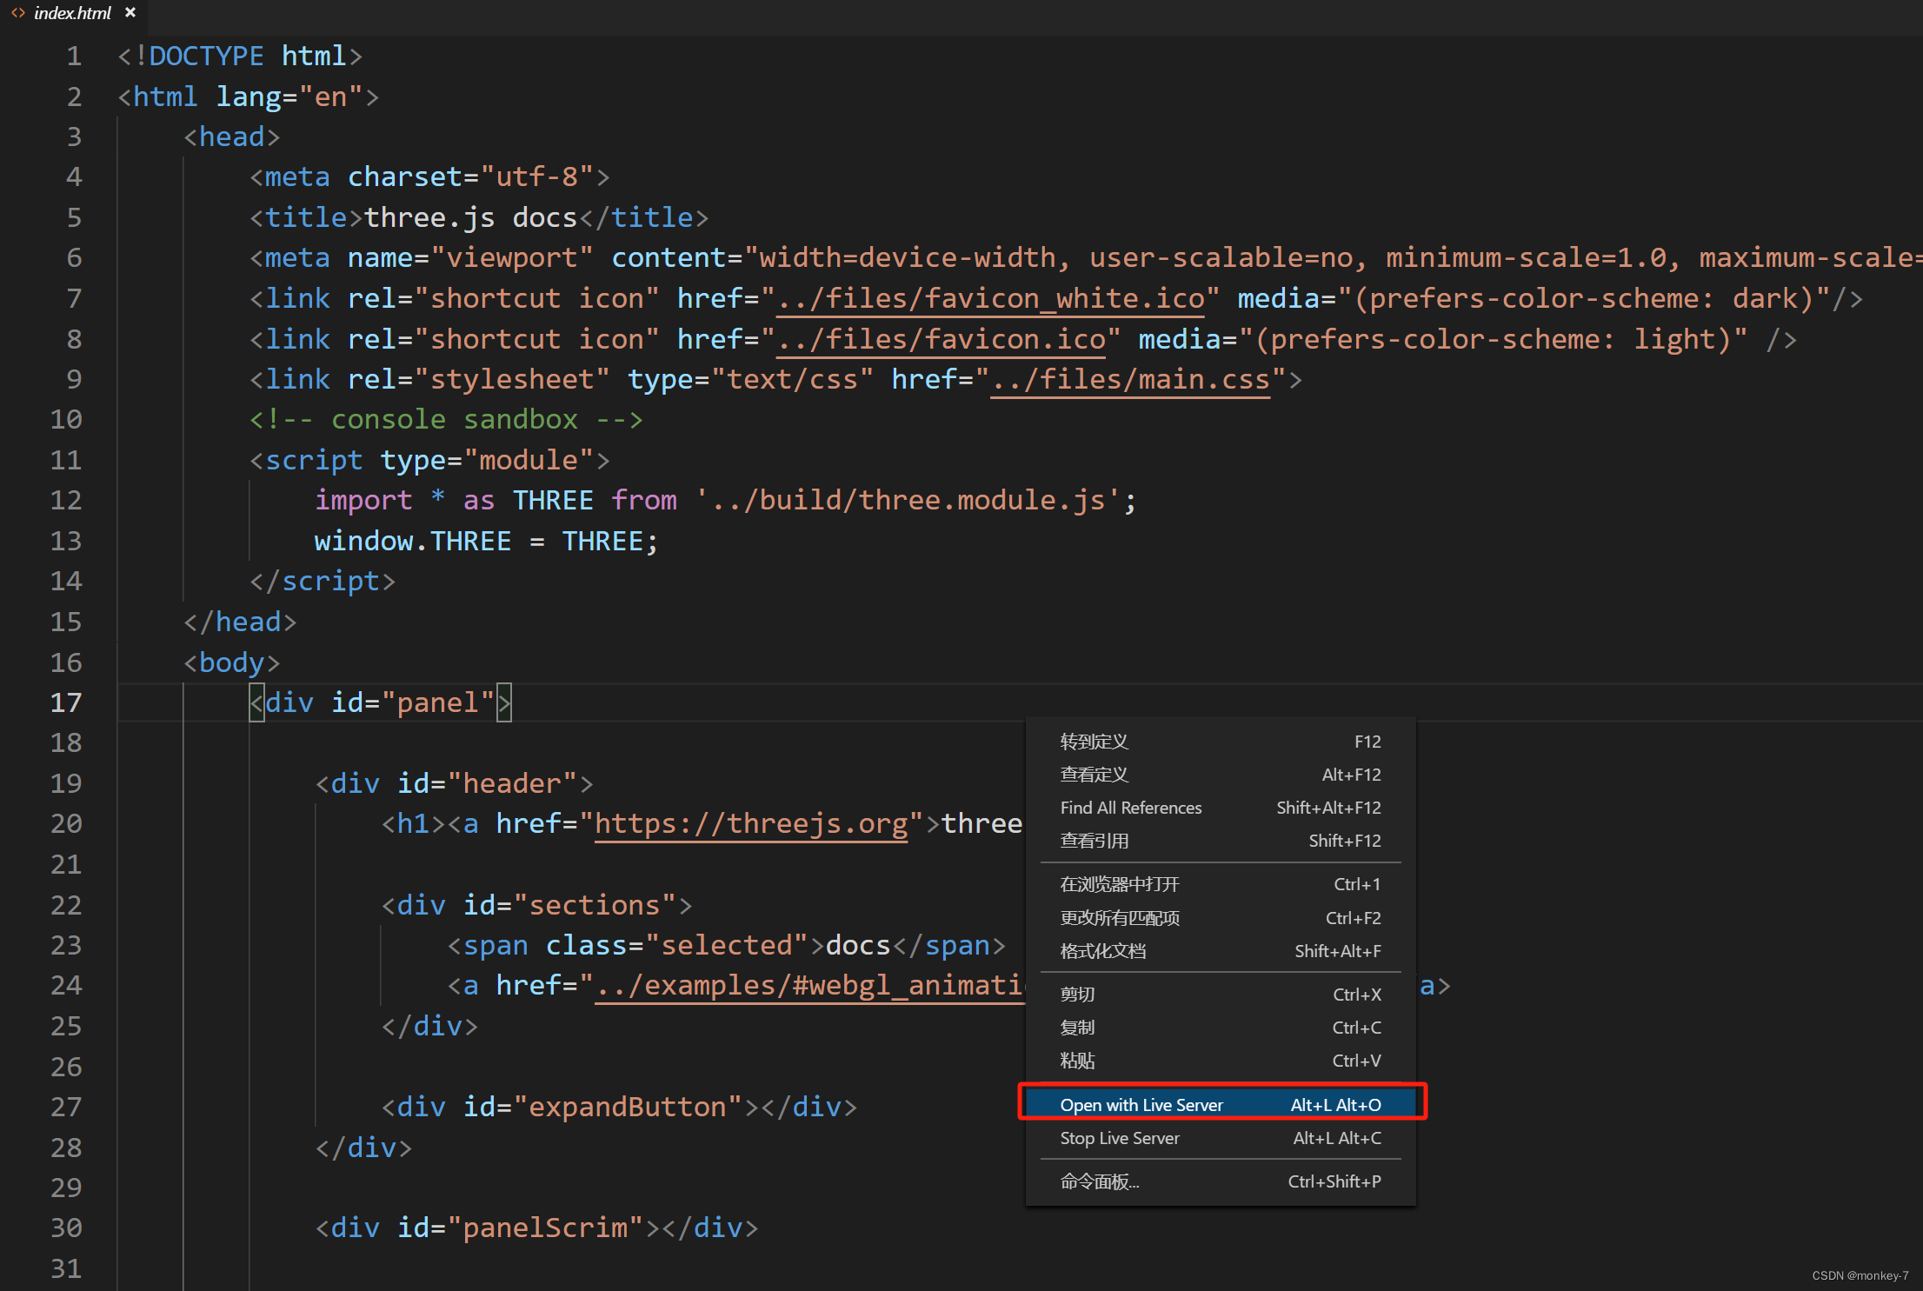This screenshot has height=1291, width=1923.
Task: Click line number 17 in the gutter
Action: [66, 702]
